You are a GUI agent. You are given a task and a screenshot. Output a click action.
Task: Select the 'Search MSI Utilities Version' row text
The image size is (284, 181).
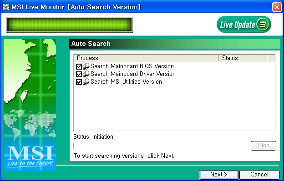[x=126, y=82]
